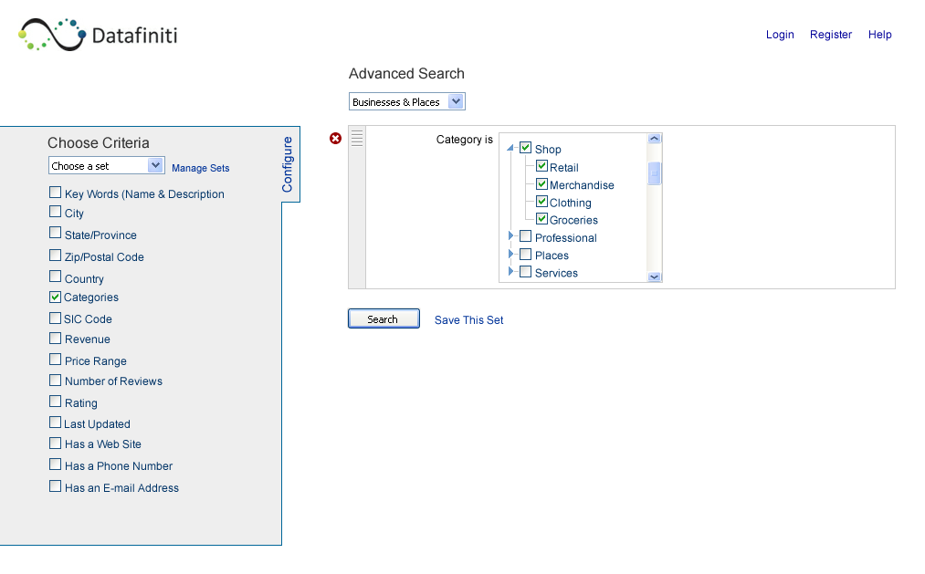The image size is (925, 574).
Task: Grab the drag handle beside Category row
Action: tap(357, 139)
